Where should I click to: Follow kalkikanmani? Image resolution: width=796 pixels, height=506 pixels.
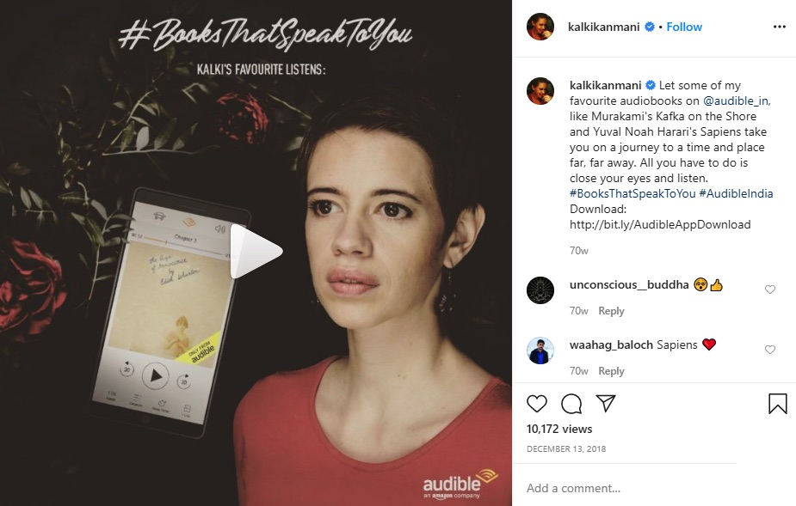[x=684, y=27]
